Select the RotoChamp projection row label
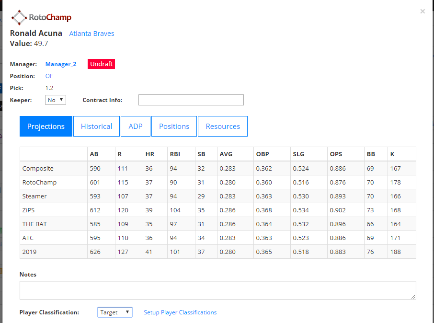The image size is (434, 323). [39, 182]
